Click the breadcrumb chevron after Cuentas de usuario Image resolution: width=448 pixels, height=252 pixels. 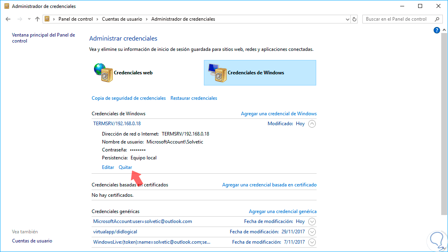(x=147, y=19)
